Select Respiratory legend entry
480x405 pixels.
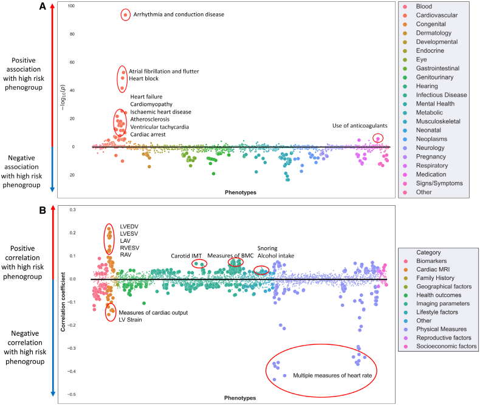pyautogui.click(x=431, y=166)
